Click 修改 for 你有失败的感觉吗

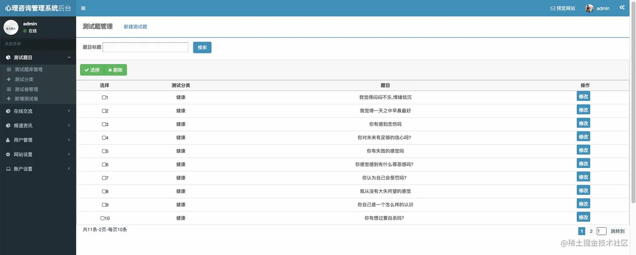(583, 150)
